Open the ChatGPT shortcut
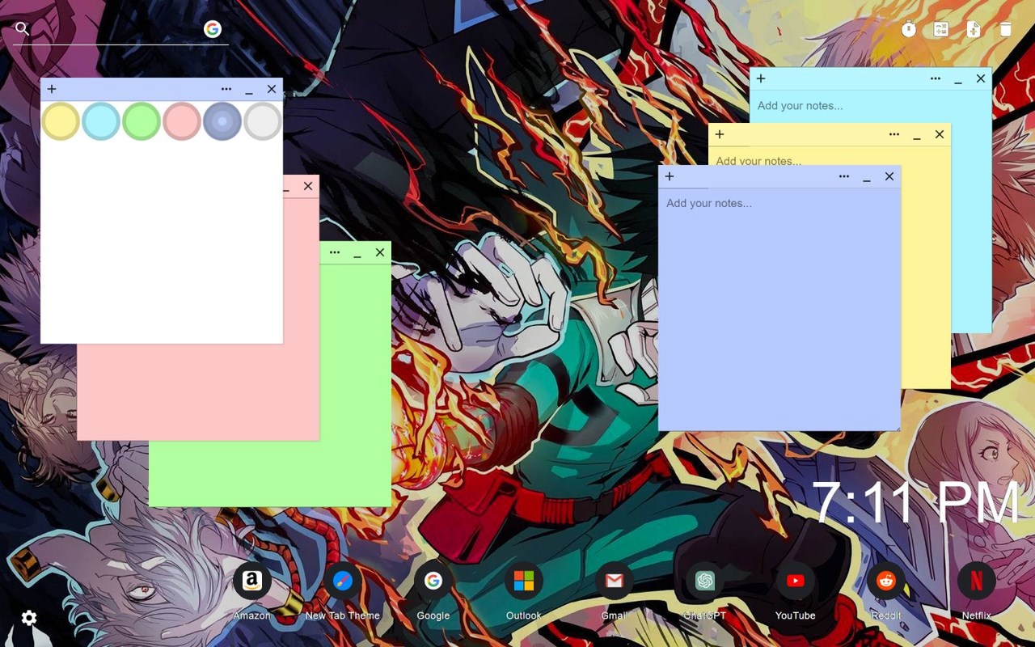The image size is (1035, 647). coord(705,581)
